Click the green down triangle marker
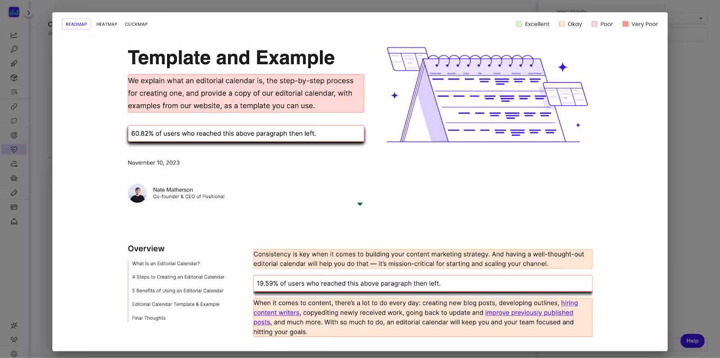Viewport: 720px width, 358px height. 360,204
